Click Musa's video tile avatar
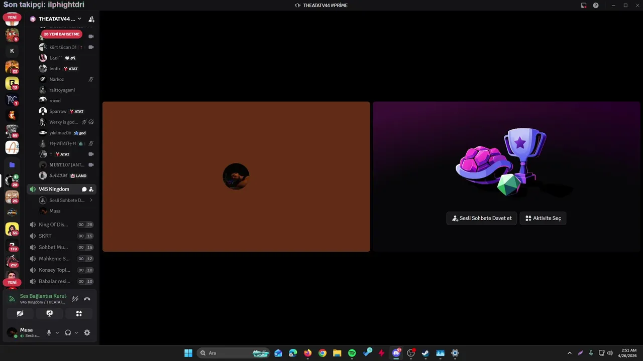The height and width of the screenshot is (361, 643). (236, 176)
